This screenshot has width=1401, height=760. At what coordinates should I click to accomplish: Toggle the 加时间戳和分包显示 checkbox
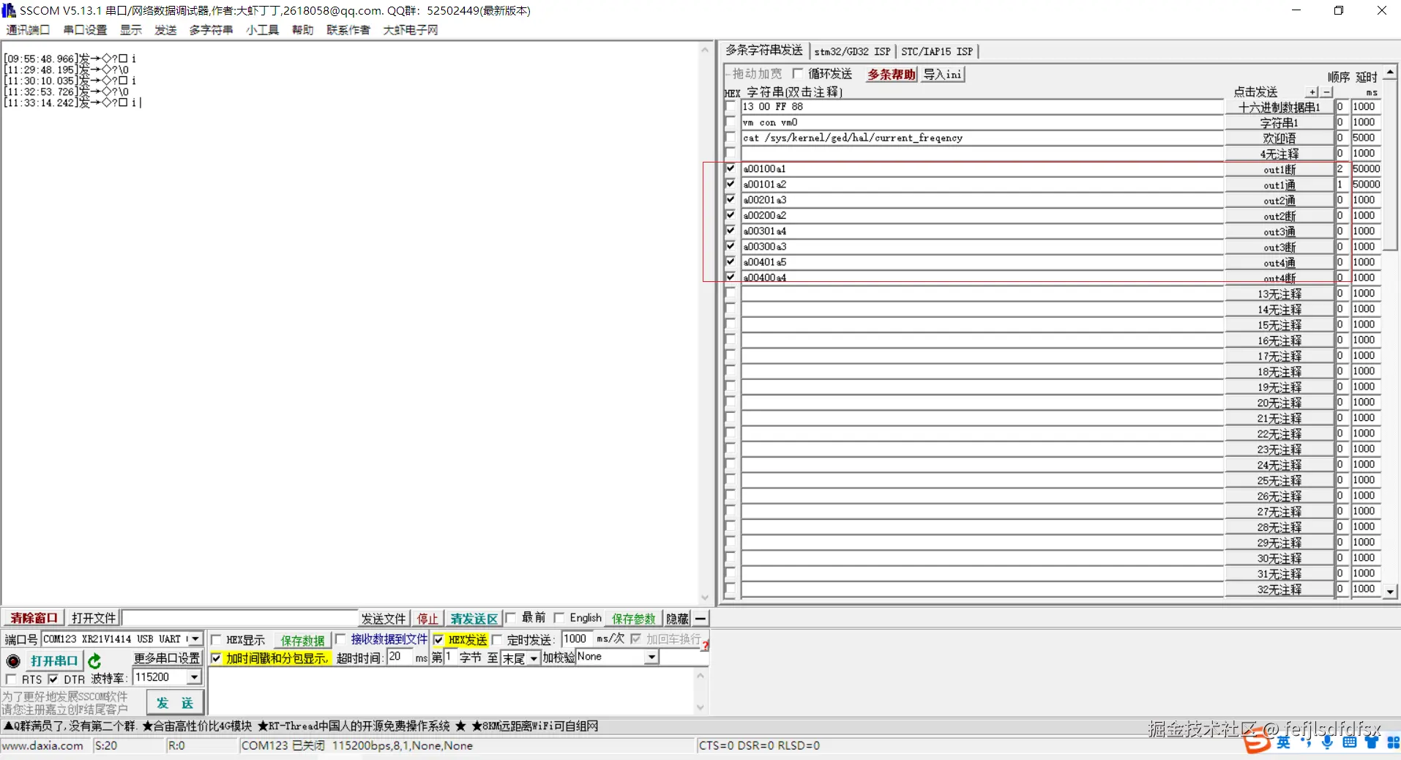pos(216,658)
